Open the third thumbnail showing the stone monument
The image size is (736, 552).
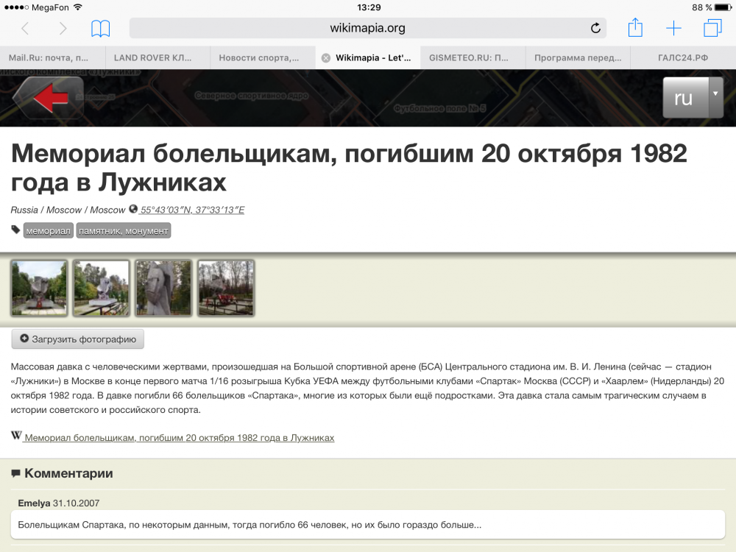[x=163, y=288]
